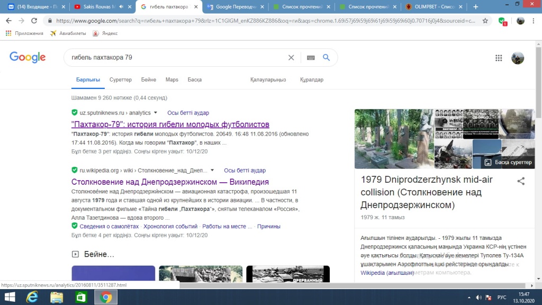Click the Google search input field
542x305 pixels.
pos(176,57)
